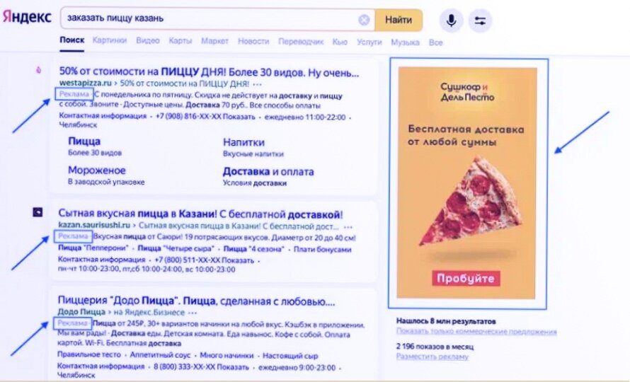Click the Яндекс logo
The image size is (630, 382).
point(27,17)
